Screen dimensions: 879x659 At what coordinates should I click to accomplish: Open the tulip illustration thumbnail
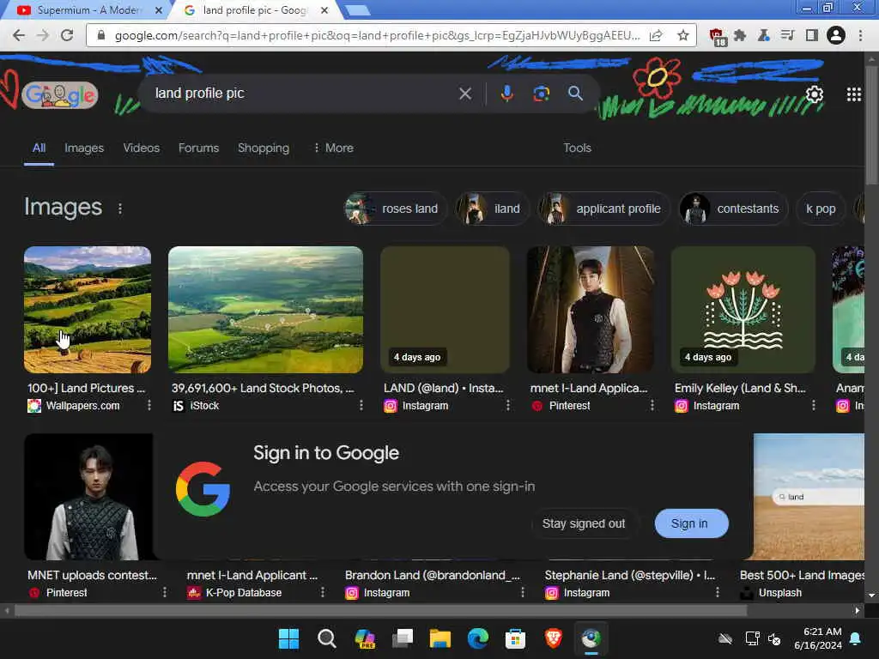tap(743, 309)
